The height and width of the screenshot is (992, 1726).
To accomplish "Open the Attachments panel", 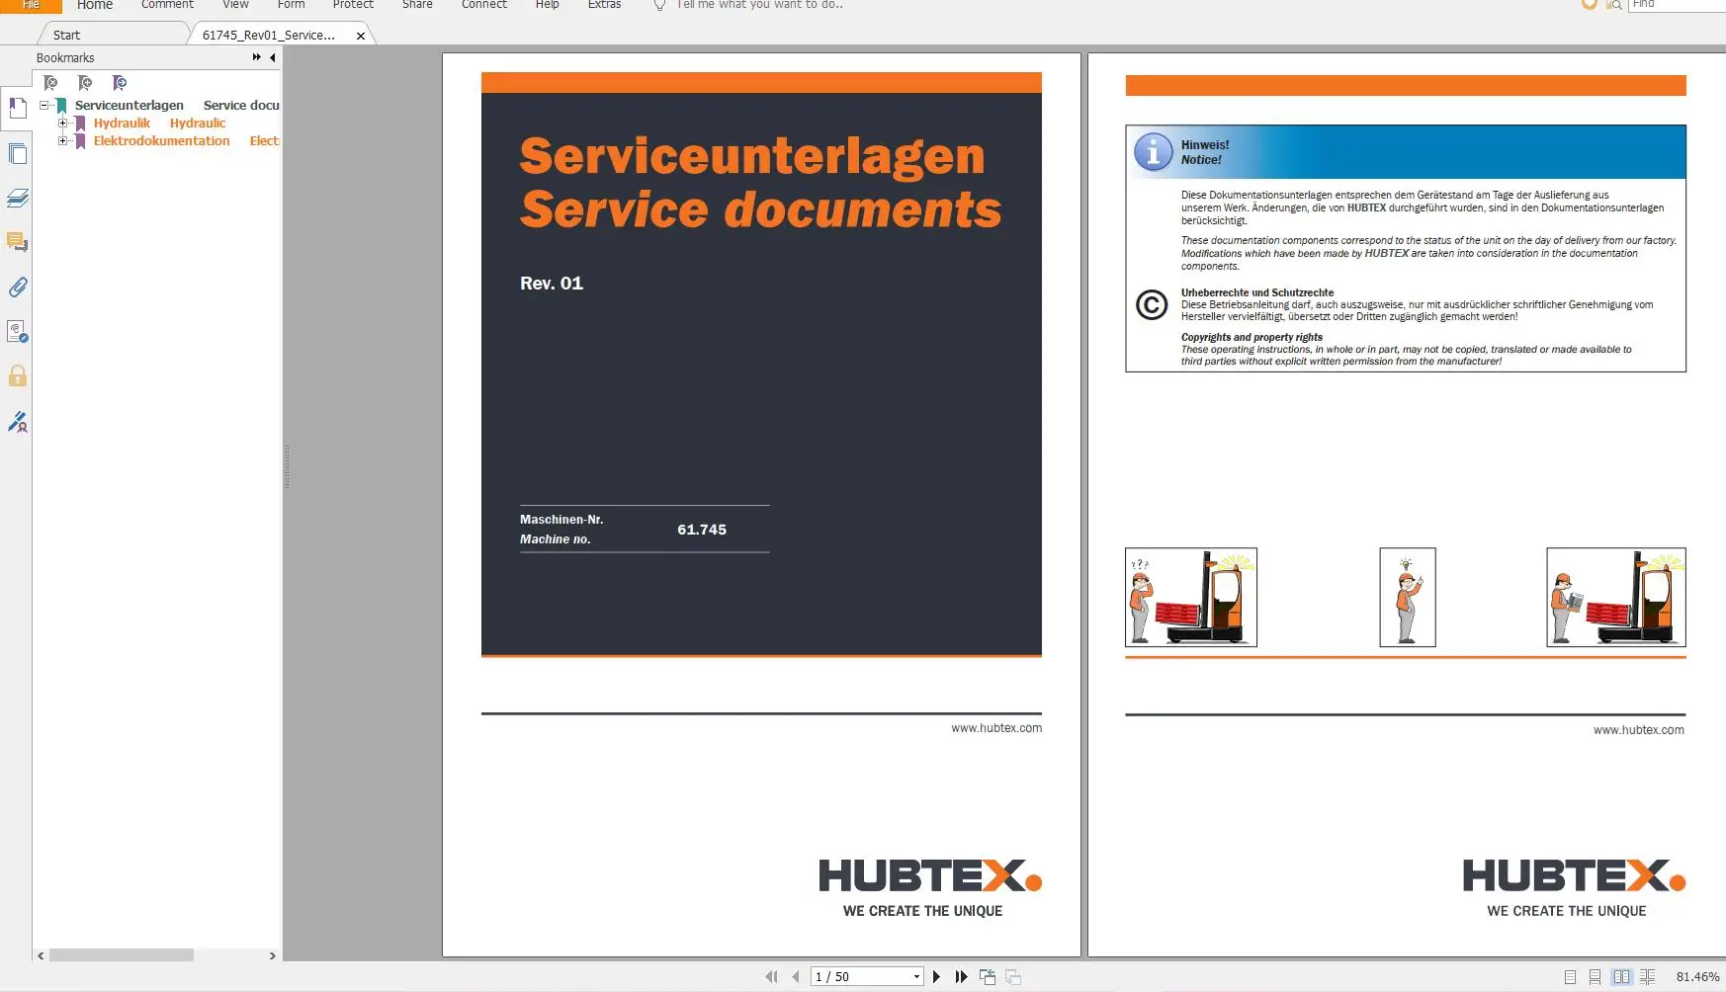I will 17,288.
